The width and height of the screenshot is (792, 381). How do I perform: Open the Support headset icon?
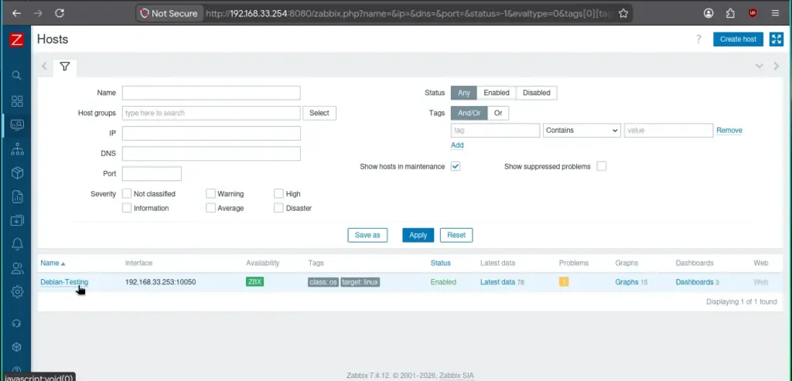coord(17,323)
